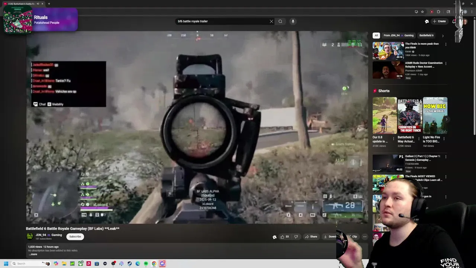The image size is (476, 268).
Task: Open the Chrome three-dot menu
Action: coord(472,12)
